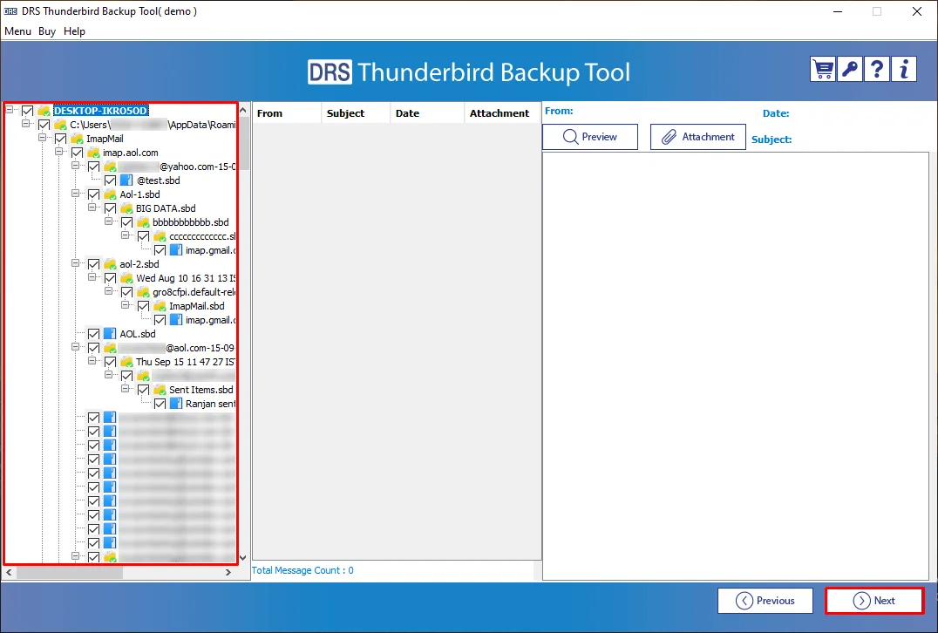Image resolution: width=938 pixels, height=633 pixels.
Task: Uncheck the DESKTOP-IKRO5OD root checkbox
Action: [28, 111]
